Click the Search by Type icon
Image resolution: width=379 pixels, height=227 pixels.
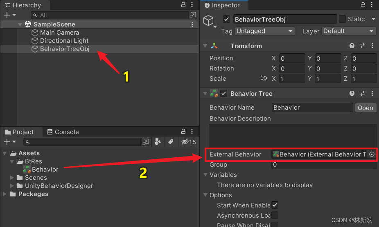click(158, 142)
